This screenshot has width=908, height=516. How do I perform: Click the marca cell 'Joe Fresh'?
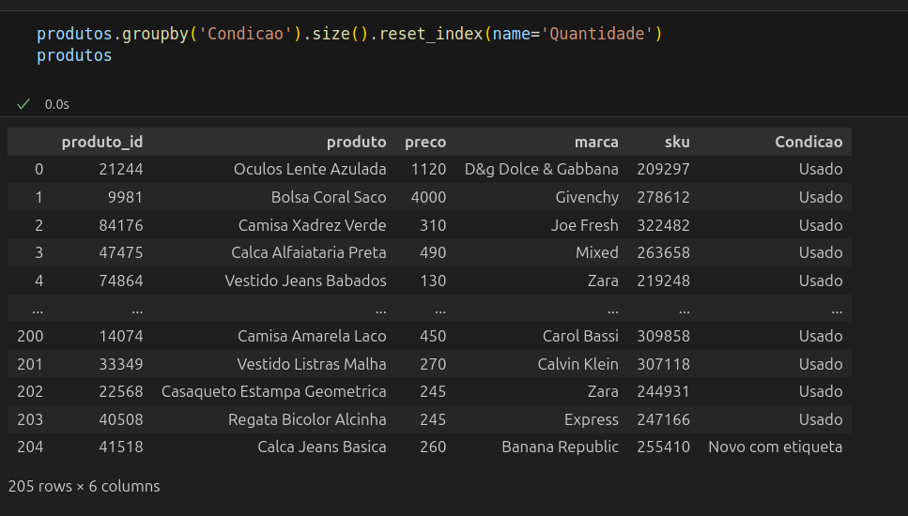click(584, 225)
